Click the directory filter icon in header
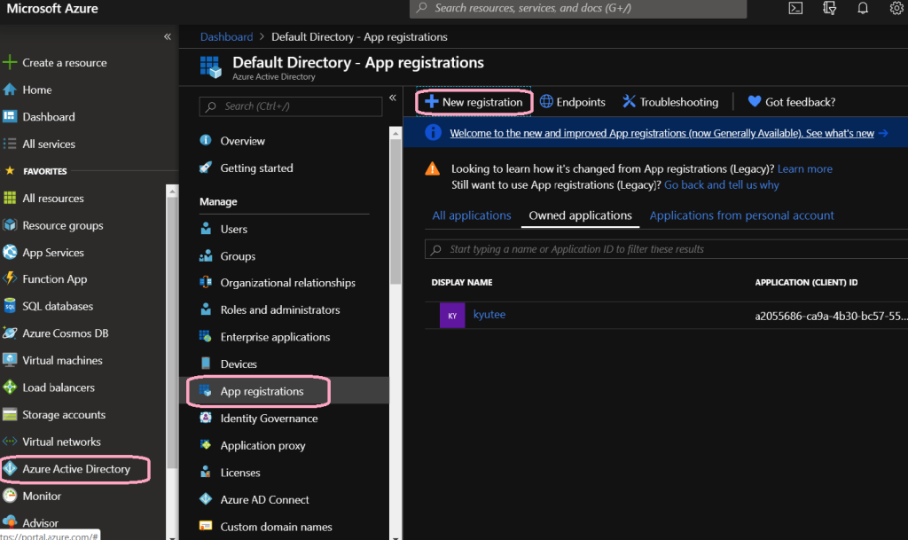This screenshot has width=908, height=540. (830, 9)
